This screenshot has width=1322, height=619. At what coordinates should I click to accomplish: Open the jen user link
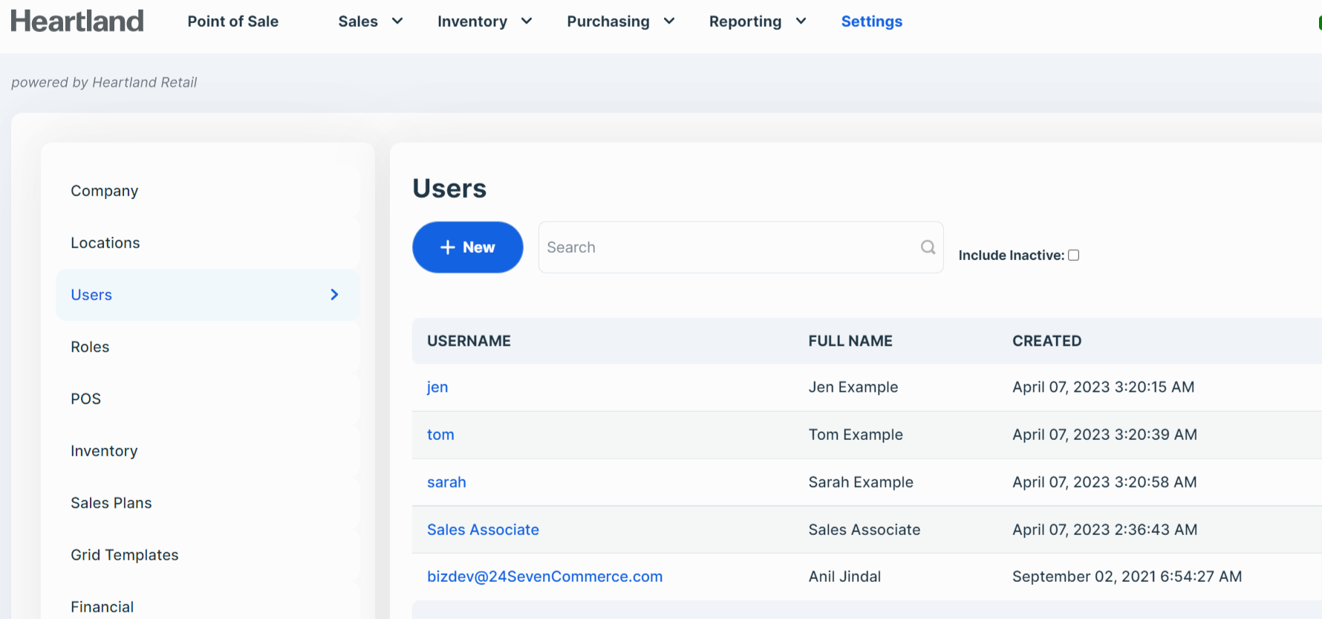pos(437,387)
